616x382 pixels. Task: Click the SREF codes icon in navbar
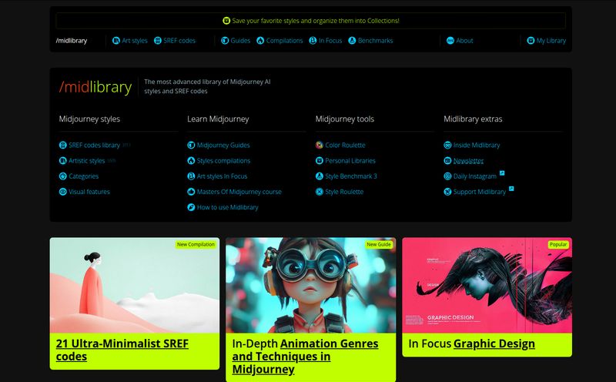click(x=158, y=41)
